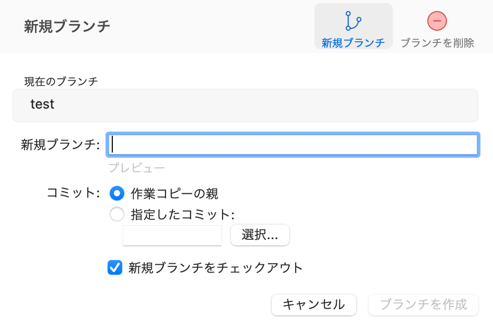Open the ブランチを削除 tab label
493x329 pixels.
click(437, 43)
